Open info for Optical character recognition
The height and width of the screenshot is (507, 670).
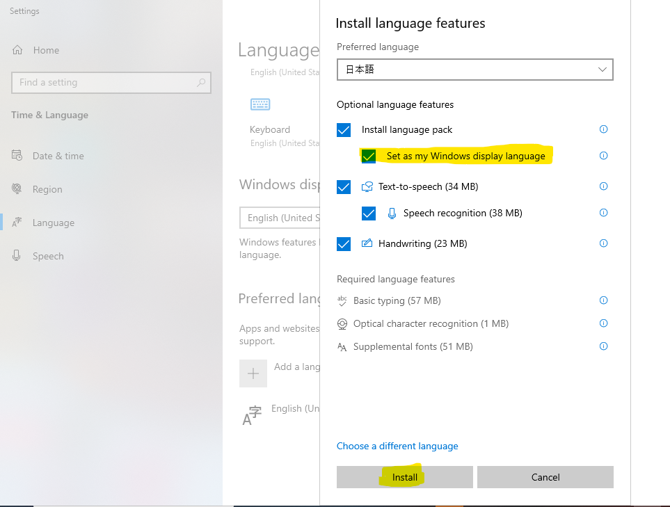point(603,323)
